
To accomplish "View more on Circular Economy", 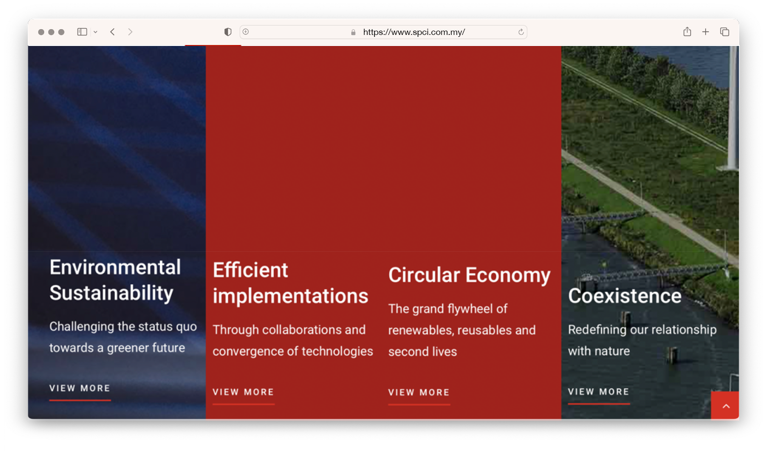I will 419,393.
